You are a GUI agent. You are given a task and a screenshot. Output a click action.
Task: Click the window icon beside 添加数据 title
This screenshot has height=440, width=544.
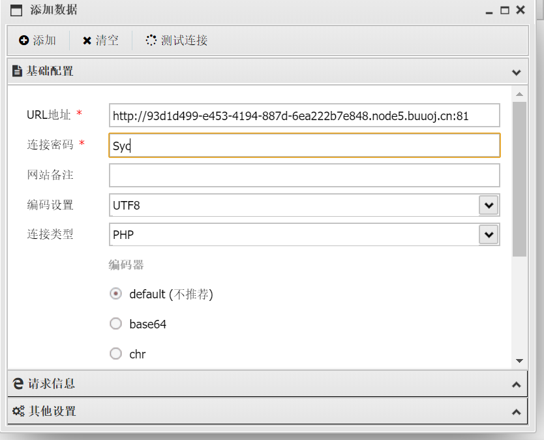pyautogui.click(x=16, y=10)
